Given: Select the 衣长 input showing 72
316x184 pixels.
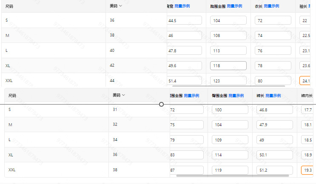Looking at the screenshot, I should (x=273, y=20).
